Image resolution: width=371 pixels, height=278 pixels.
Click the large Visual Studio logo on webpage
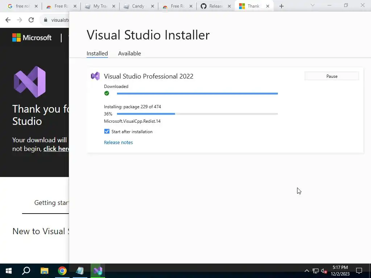tap(30, 82)
